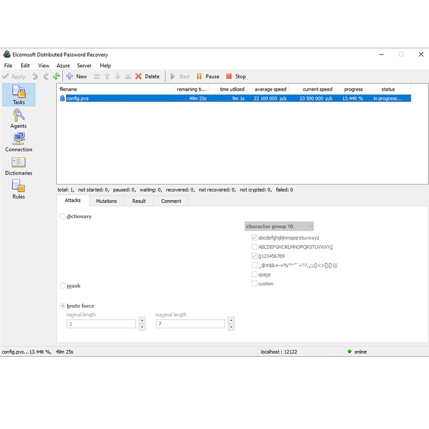Select the mask attack radio button
429x429 pixels.
(63, 286)
